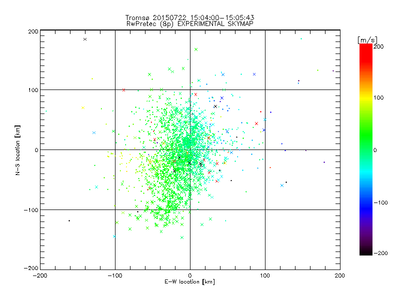
Task: Click the title line "Tromsø 20150722 15:04:00-15:05:43"
Action: [189, 17]
